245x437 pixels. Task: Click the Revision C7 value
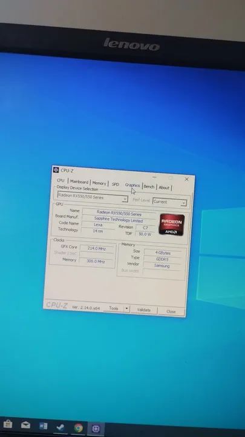coord(145,228)
